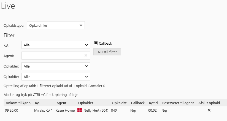Screen dimensions: 227x121
Task: Toggle the Callback checkbox
Action: pos(96,43)
